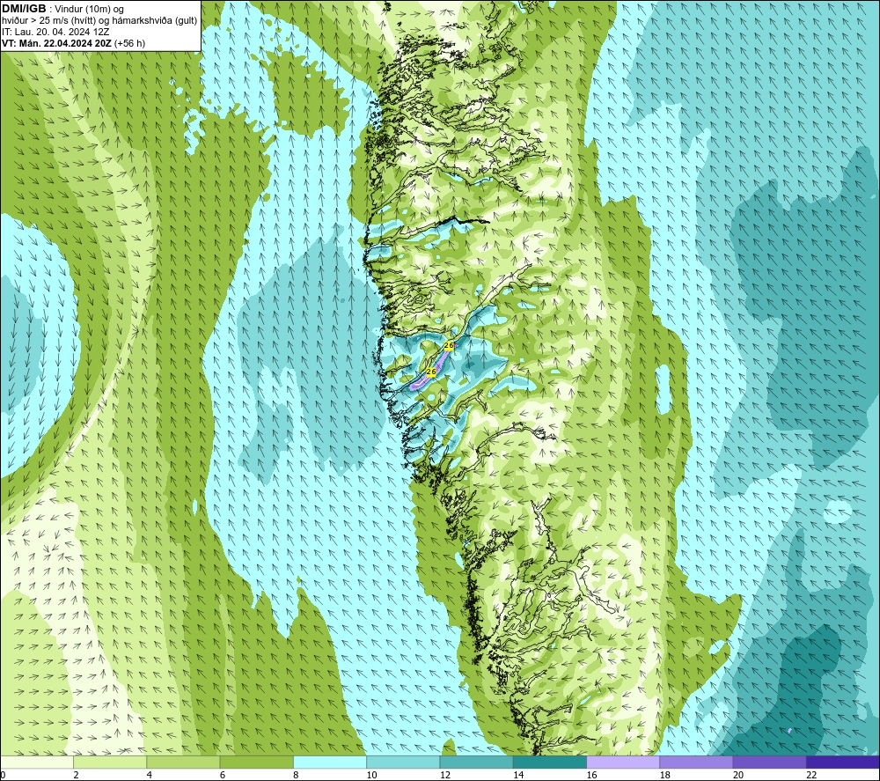Viewport: 880px width, 781px height.
Task: Click the 2–4 m/s light green legend swatch
Action: pos(110,762)
